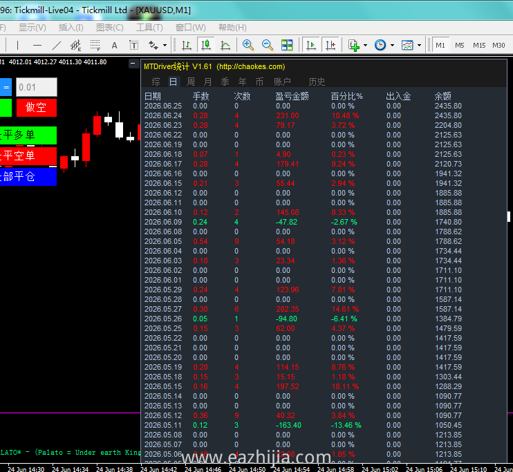Select the Fibonacci retracement tool
Screen dimensions: 513x472
[95, 45]
